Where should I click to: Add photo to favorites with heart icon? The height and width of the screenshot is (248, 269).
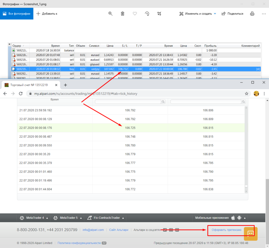click(x=135, y=14)
